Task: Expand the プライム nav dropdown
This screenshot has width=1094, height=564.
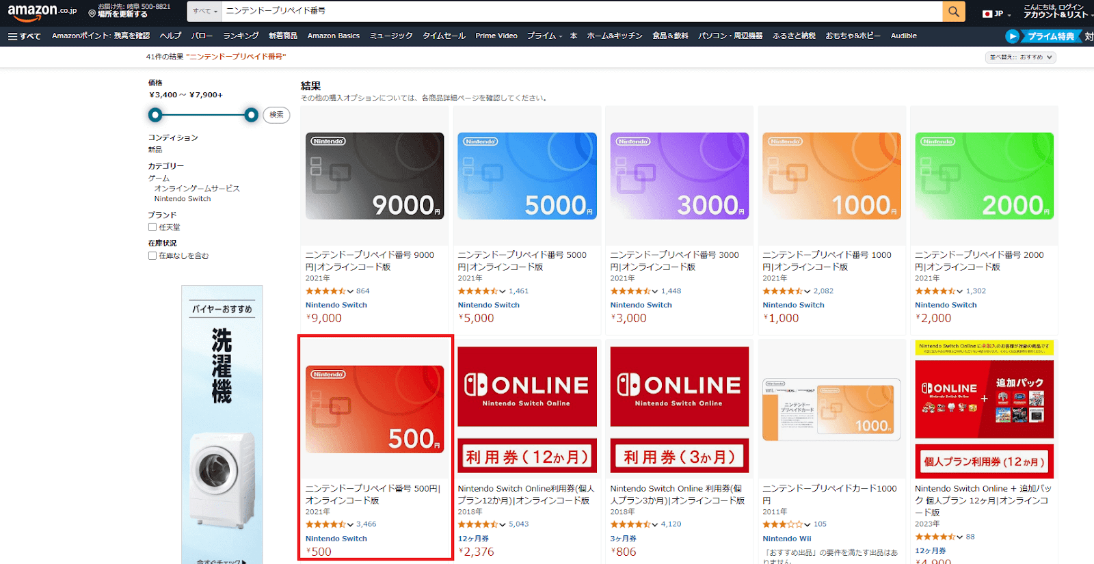Action: [544, 36]
